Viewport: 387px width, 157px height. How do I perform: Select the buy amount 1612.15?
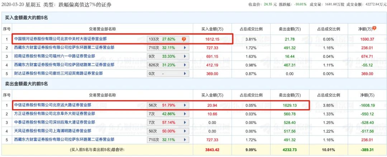(212, 39)
